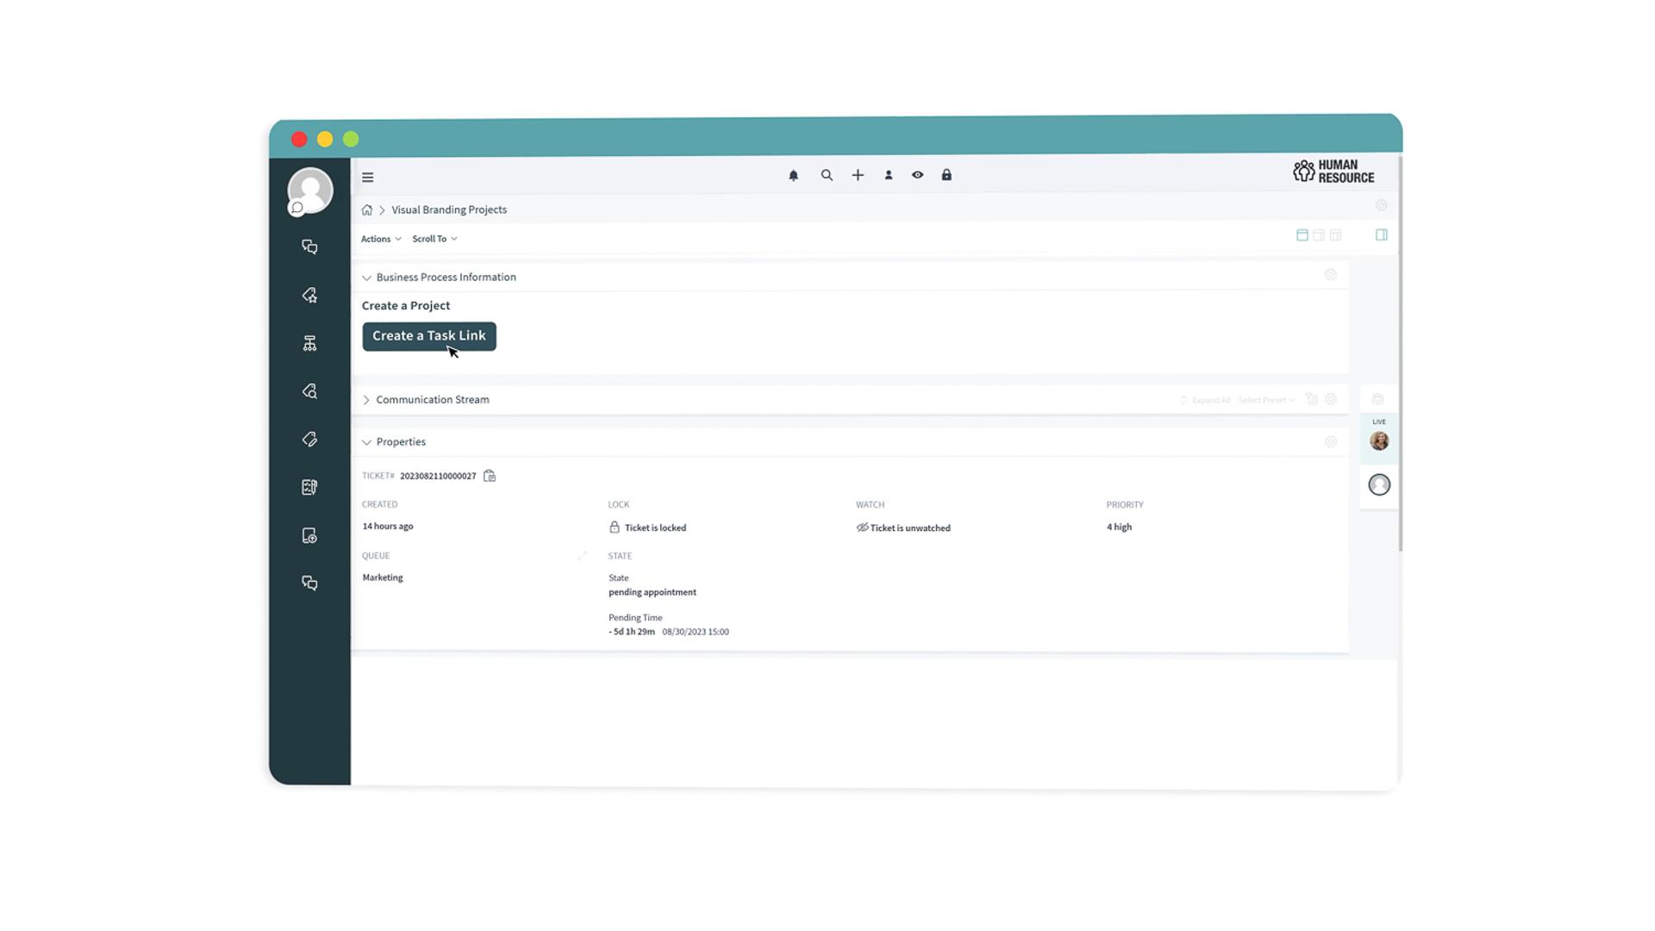The height and width of the screenshot is (931, 1655).
Task: Open the person icon in top bar
Action: click(x=889, y=176)
